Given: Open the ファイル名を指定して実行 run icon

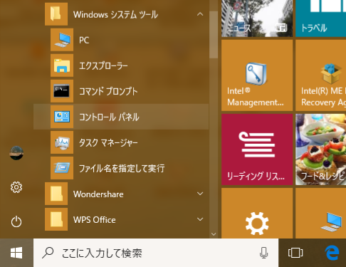Looking at the screenshot, I should pyautogui.click(x=62, y=168).
